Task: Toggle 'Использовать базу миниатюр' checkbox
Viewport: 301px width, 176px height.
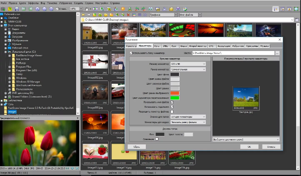Action: click(131, 53)
